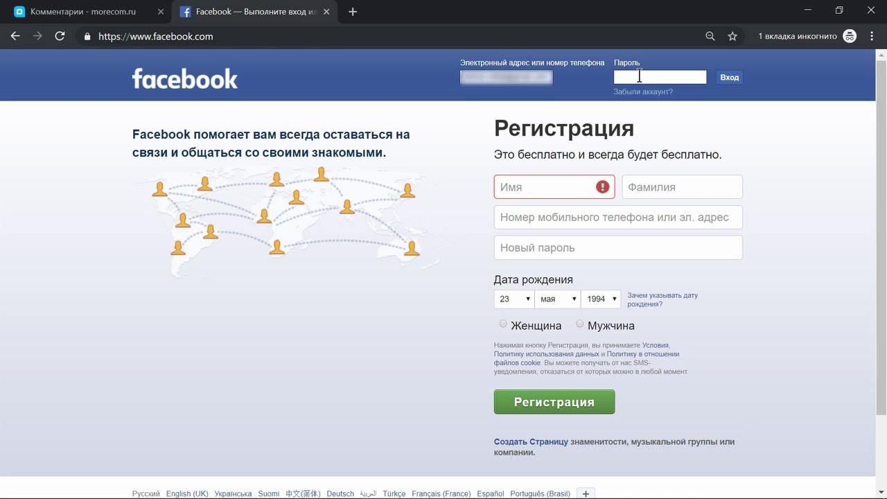The image size is (887, 499).
Task: Open the Условия terms link
Action: pyautogui.click(x=656, y=345)
